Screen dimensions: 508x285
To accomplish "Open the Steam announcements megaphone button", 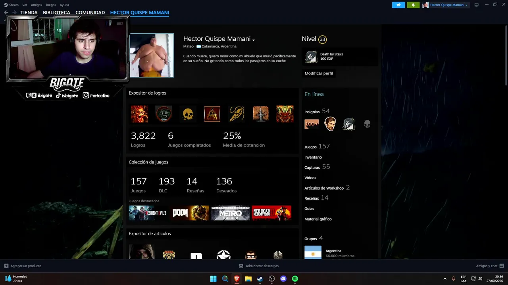I will pos(398,5).
